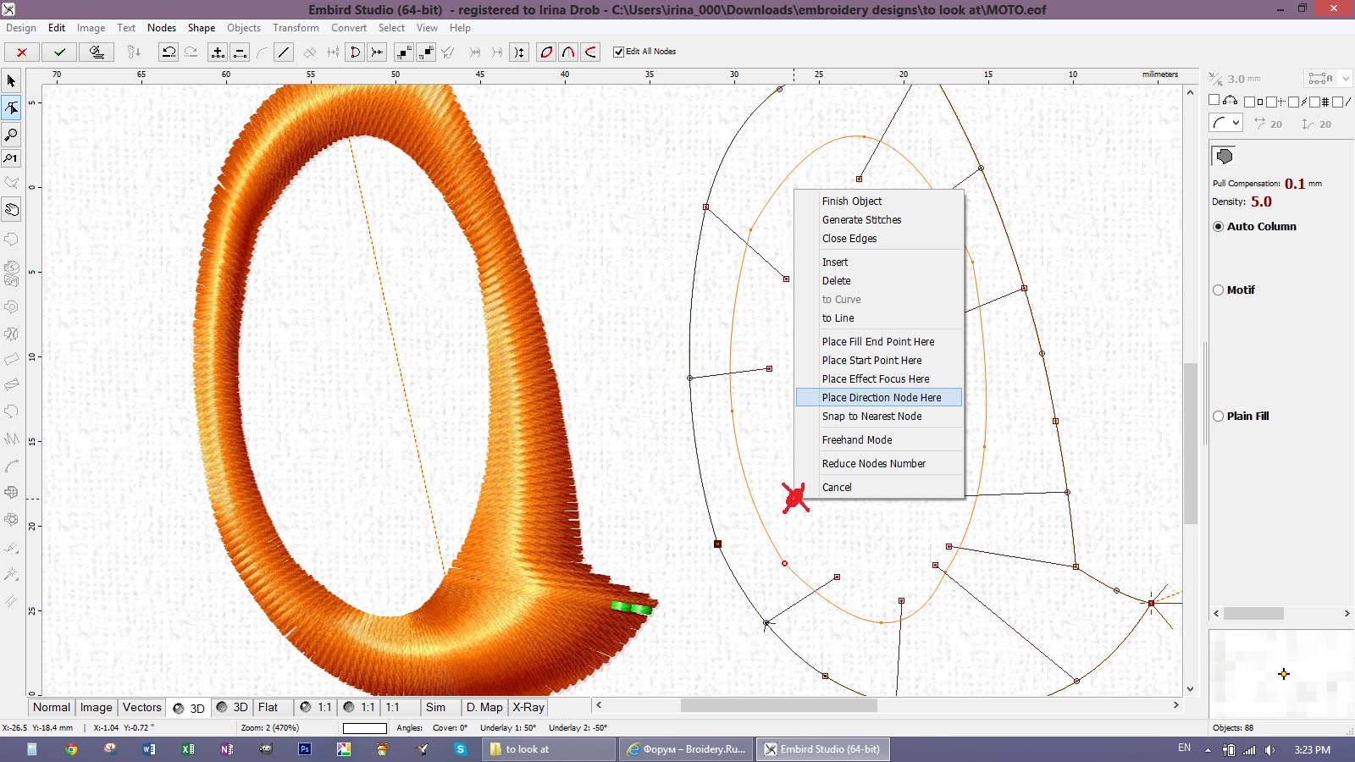Select the hand pan tool
Screen dimensions: 1355x762
pos(11,209)
